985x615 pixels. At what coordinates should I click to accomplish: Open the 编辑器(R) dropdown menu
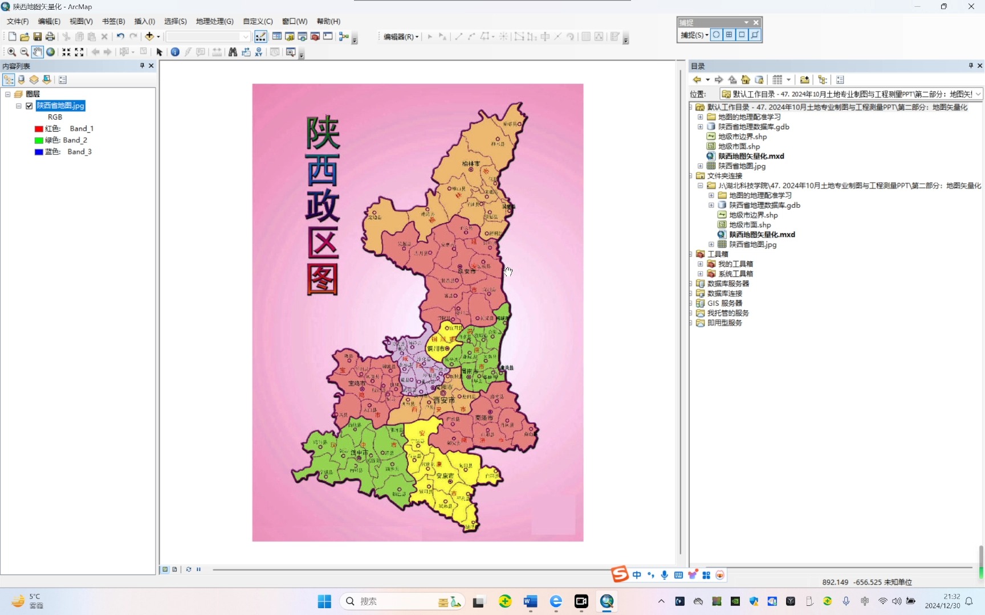[x=398, y=36]
